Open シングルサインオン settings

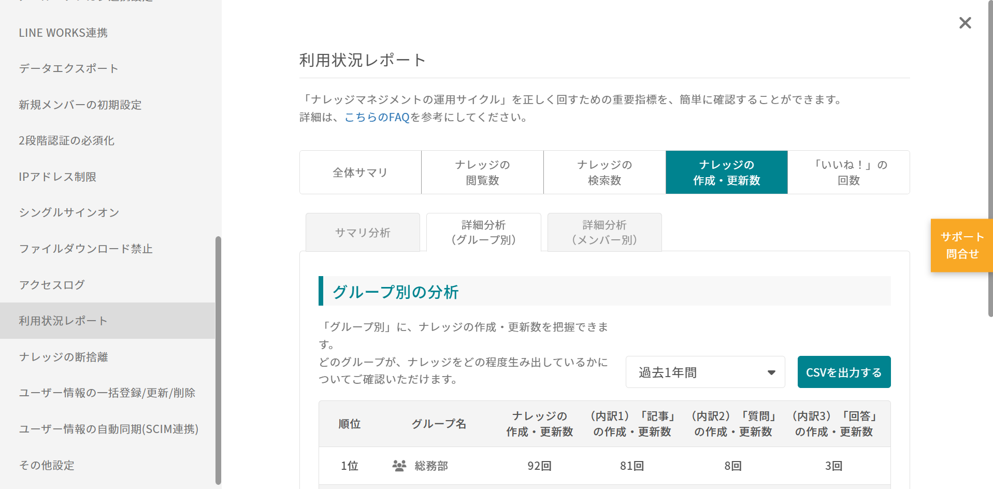coord(69,212)
